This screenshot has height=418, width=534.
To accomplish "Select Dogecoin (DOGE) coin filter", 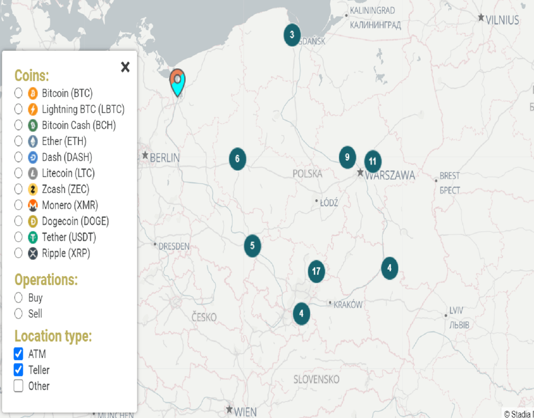I will coord(18,221).
